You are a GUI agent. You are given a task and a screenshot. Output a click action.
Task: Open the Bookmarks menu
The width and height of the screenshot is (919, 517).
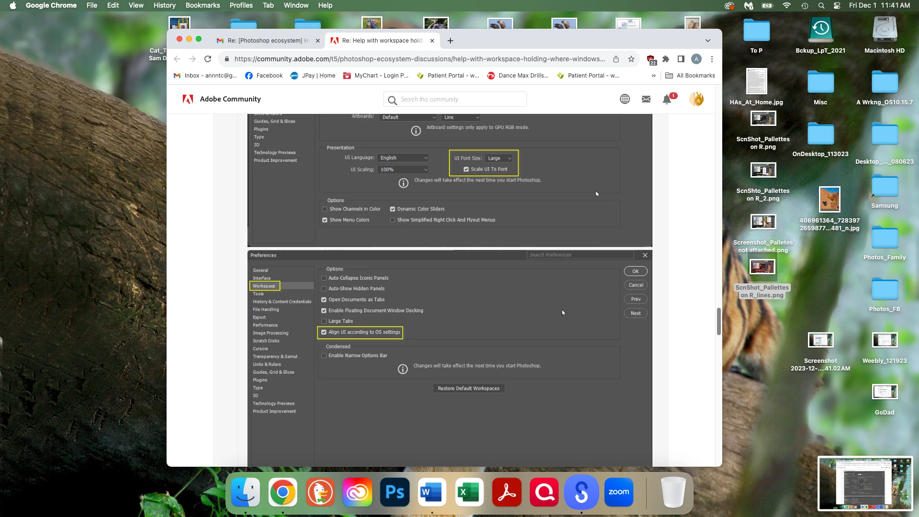(x=202, y=5)
